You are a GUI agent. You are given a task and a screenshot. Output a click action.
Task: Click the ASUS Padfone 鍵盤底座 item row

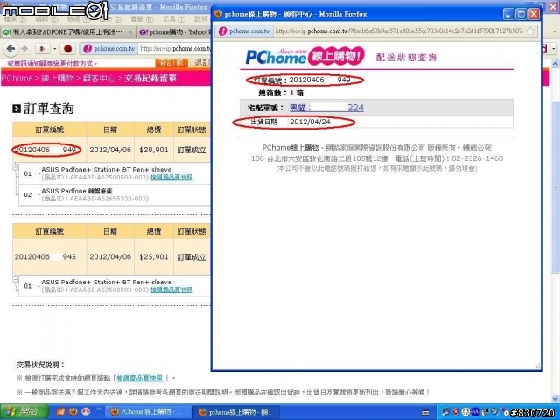coord(115,194)
